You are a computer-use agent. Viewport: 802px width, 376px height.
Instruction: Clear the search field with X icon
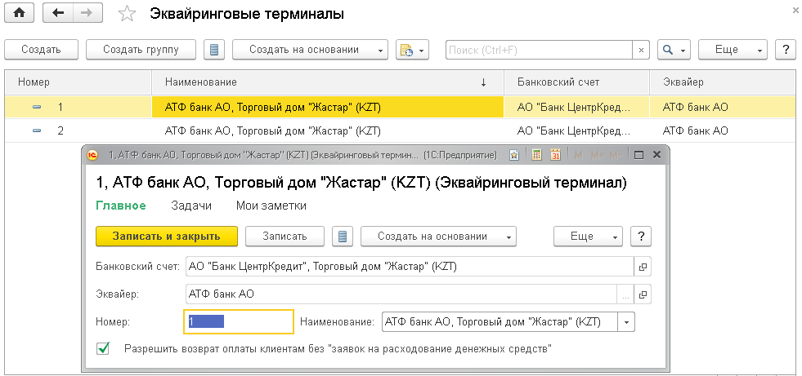[x=642, y=50]
